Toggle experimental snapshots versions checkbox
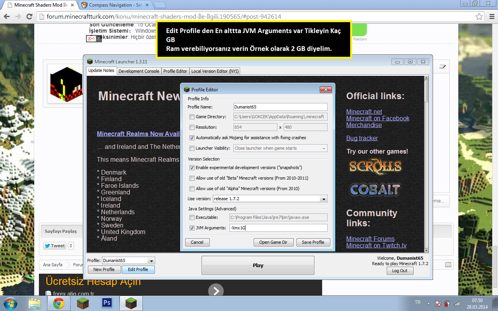This screenshot has width=498, height=311. tap(192, 168)
